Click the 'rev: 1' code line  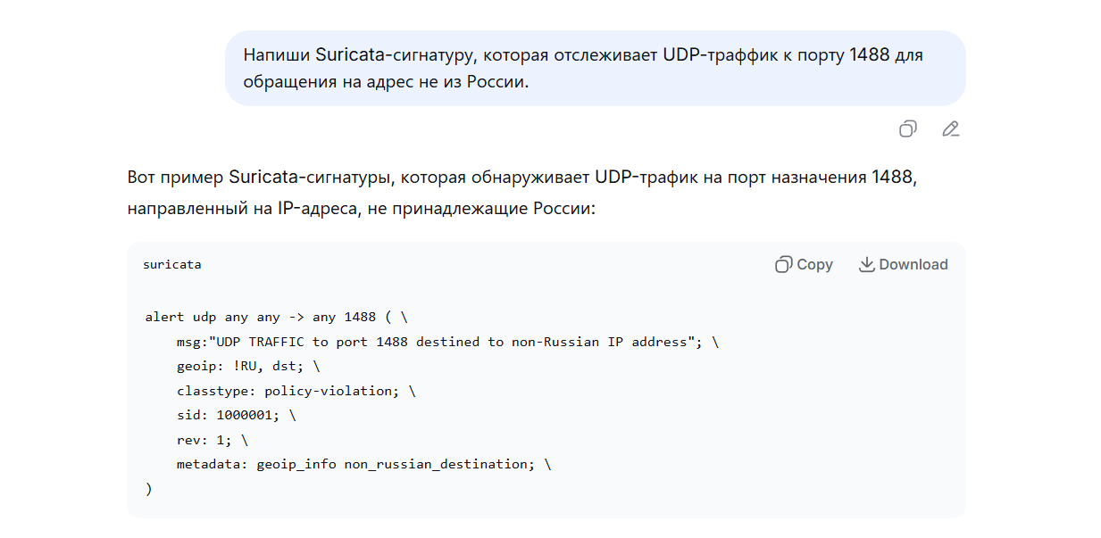coord(213,440)
